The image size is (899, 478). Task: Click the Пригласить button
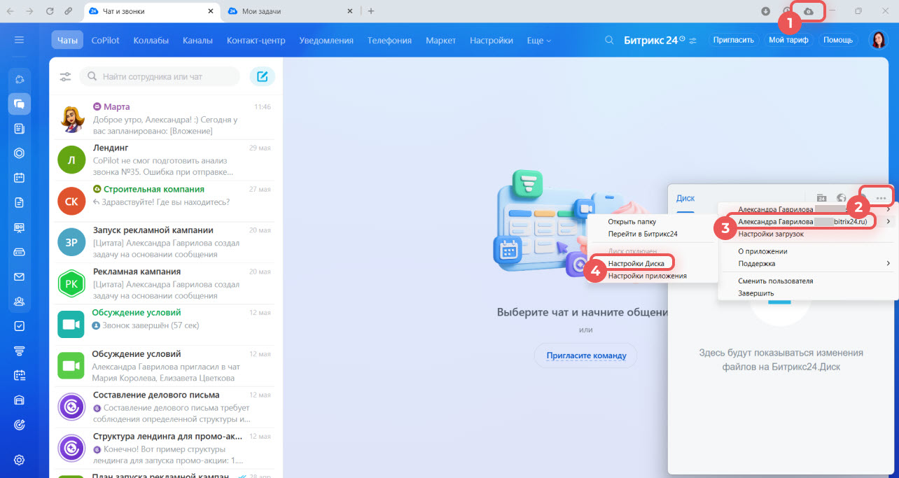pyautogui.click(x=734, y=41)
